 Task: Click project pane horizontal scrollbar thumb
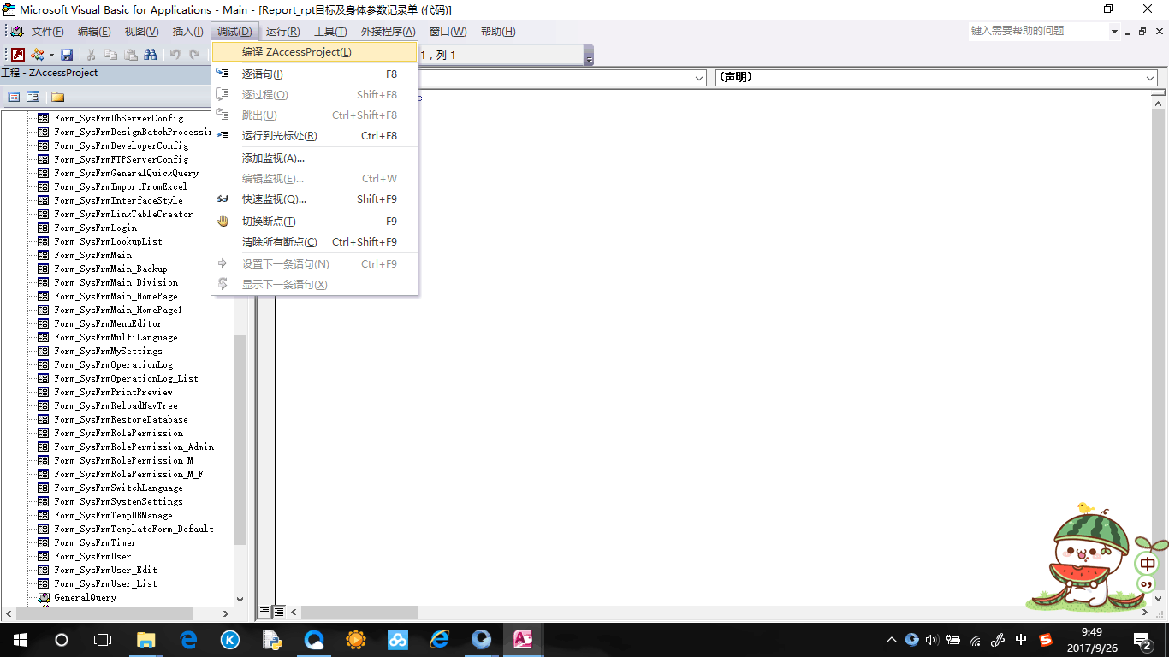pyautogui.click(x=104, y=613)
